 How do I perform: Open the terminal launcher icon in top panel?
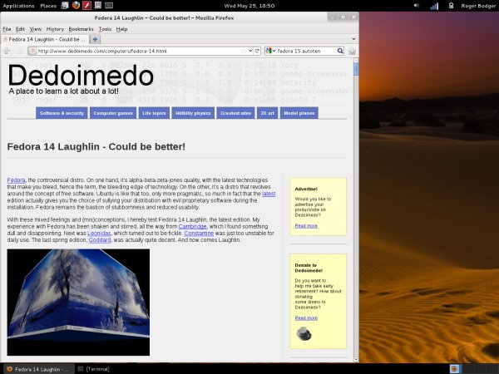[x=109, y=6]
